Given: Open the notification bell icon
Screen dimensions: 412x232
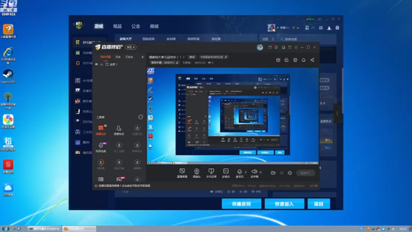Looking at the screenshot, I should (x=303, y=60).
